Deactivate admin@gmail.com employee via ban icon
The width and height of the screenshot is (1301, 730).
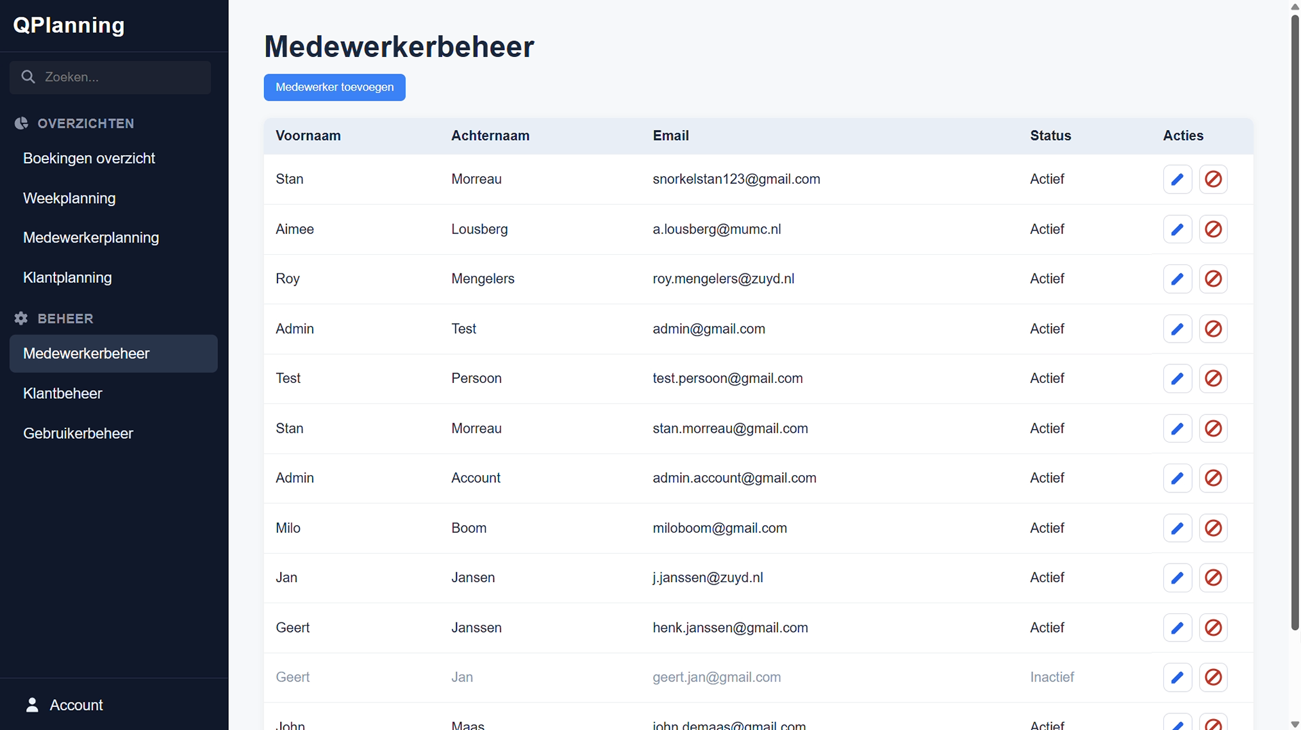click(1213, 329)
